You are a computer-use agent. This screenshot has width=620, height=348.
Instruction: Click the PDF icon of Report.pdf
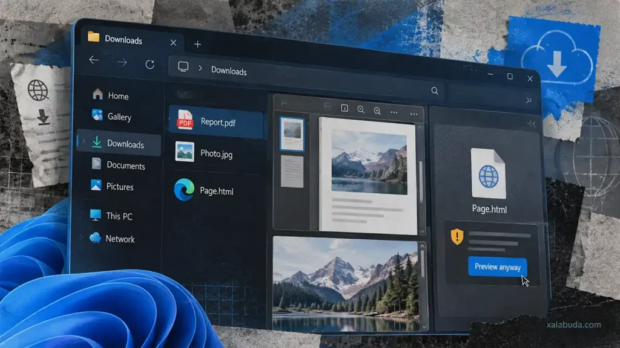pos(185,120)
